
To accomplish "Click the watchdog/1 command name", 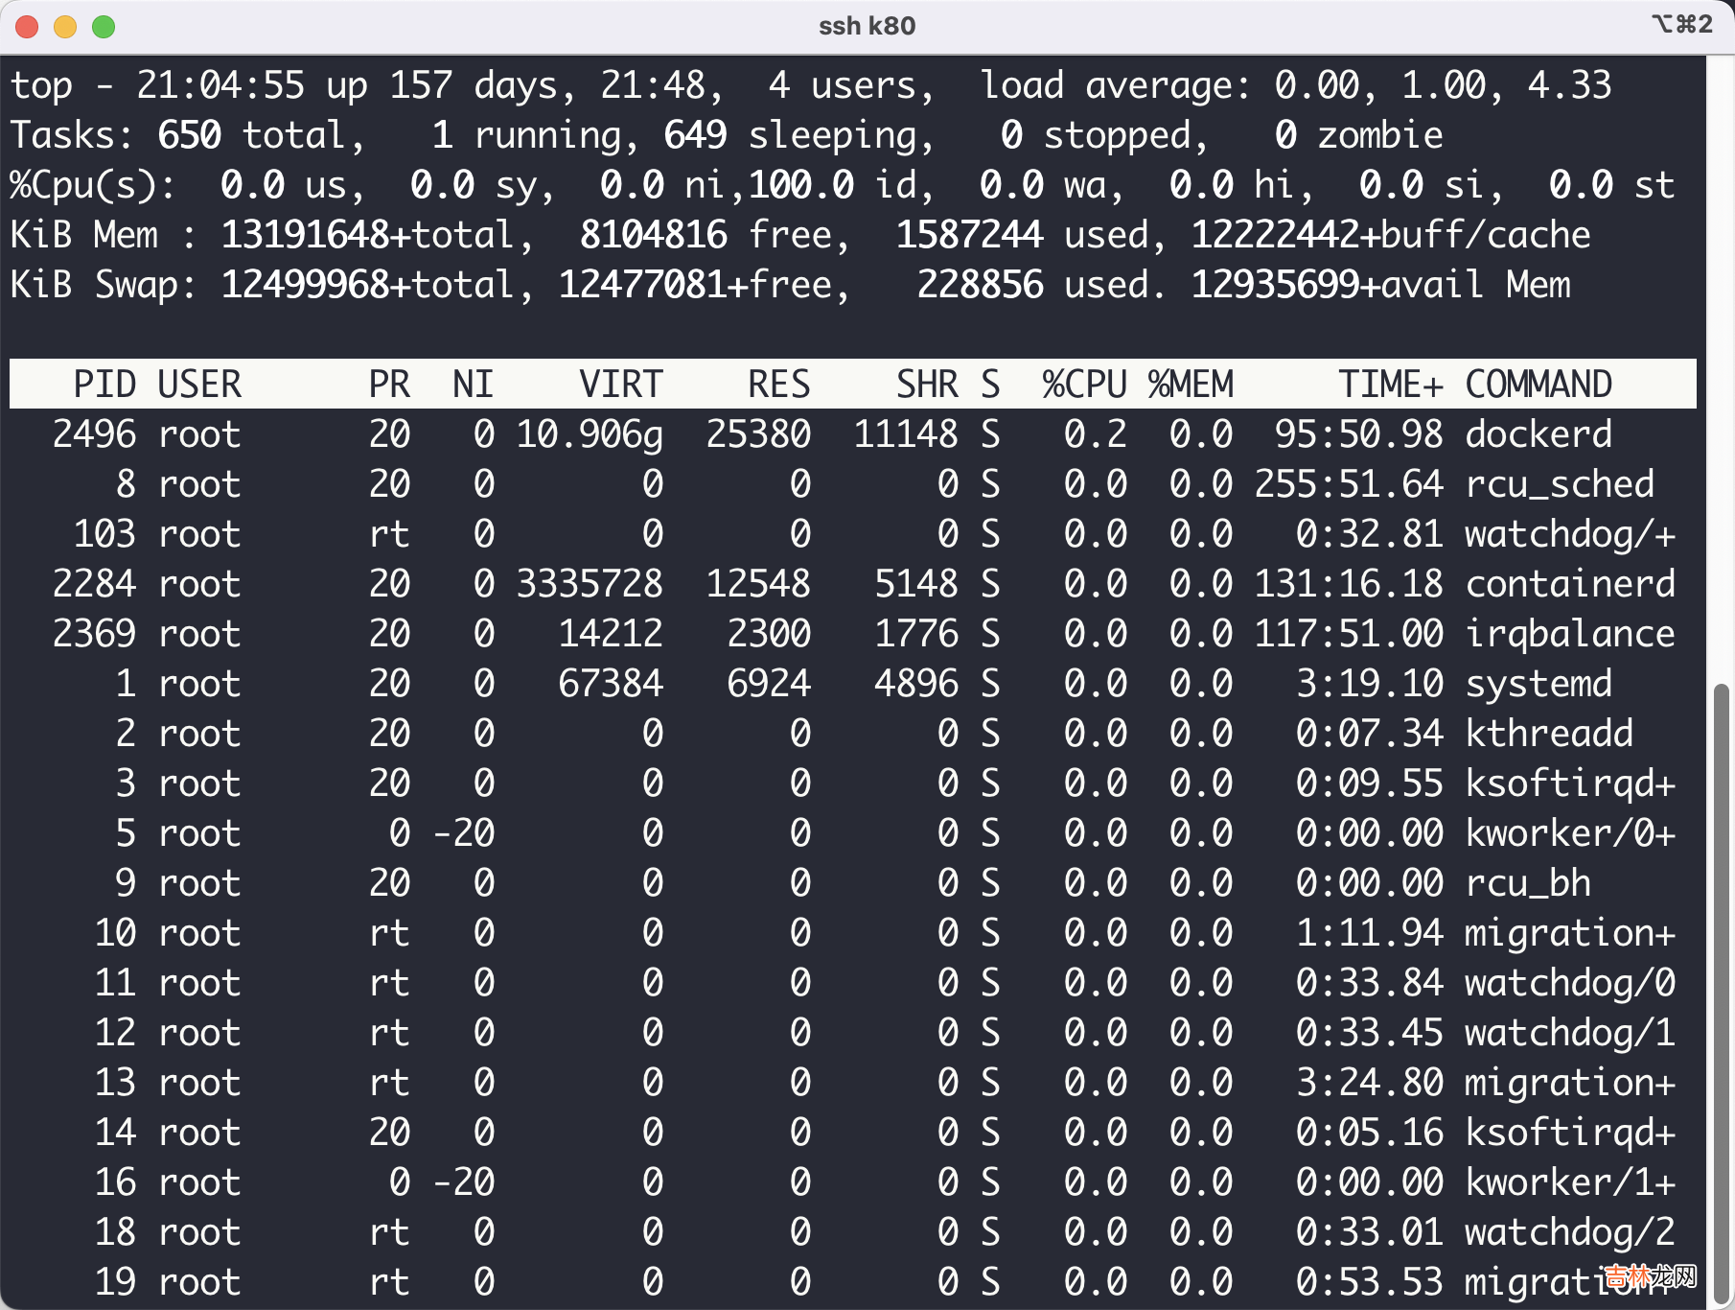I will pyautogui.click(x=1570, y=1033).
